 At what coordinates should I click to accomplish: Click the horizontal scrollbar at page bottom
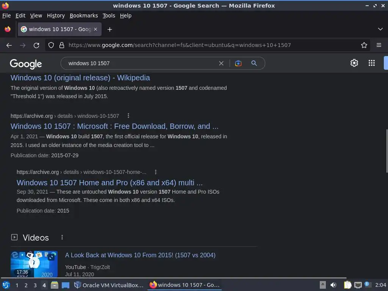173,278
